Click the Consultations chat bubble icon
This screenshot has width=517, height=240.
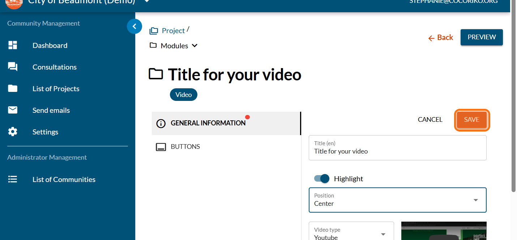click(13, 67)
